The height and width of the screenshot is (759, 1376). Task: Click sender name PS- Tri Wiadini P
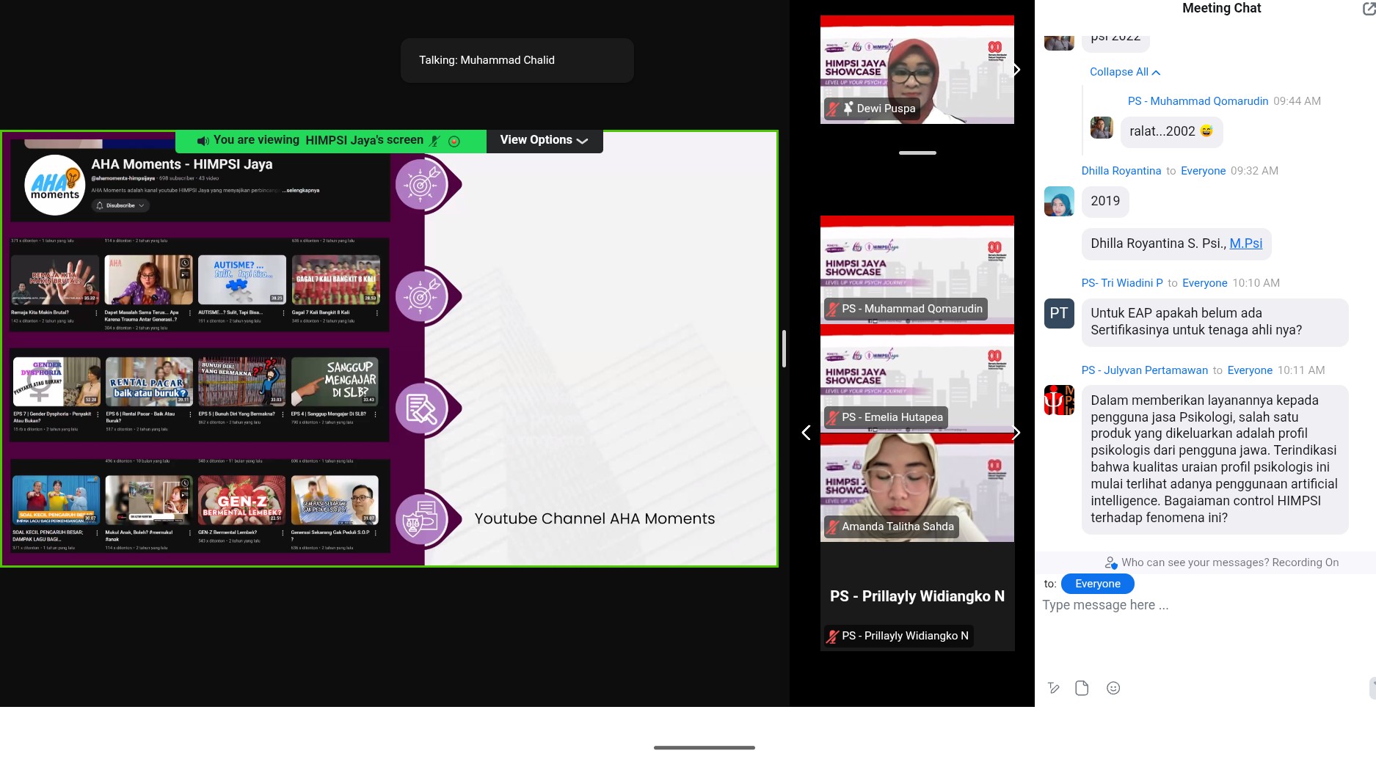coord(1122,283)
